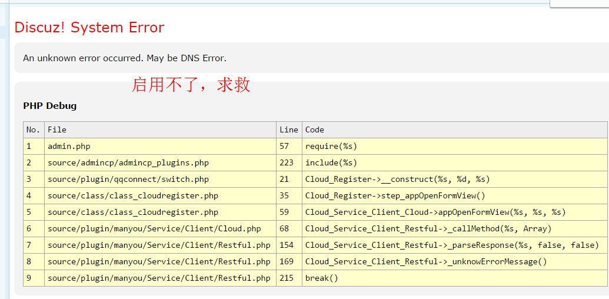Click the Cloud.php file path cell
This screenshot has height=299, width=609.
click(154, 228)
